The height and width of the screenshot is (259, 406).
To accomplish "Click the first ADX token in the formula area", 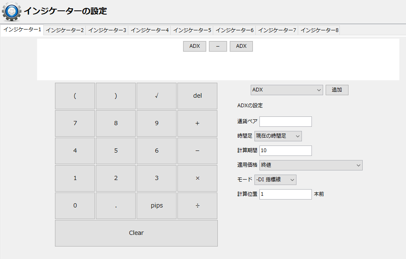I will click(194, 46).
